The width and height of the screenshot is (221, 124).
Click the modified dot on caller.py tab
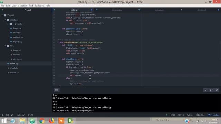pyautogui.click(x=92, y=10)
